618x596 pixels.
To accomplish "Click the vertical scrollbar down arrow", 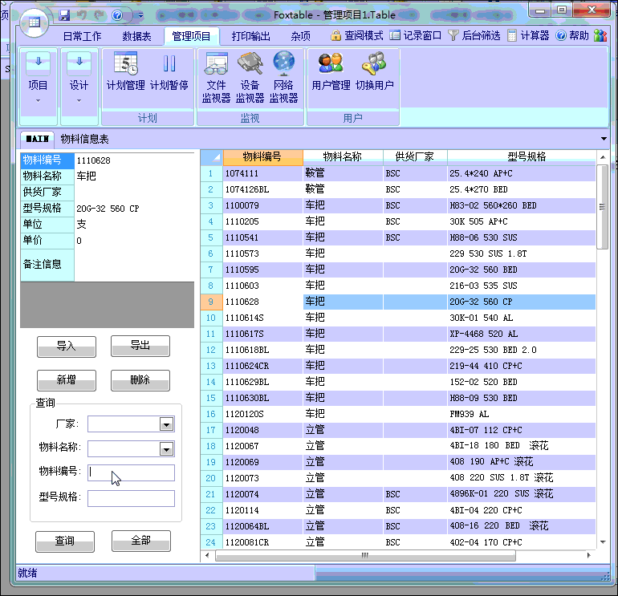I will pos(603,542).
